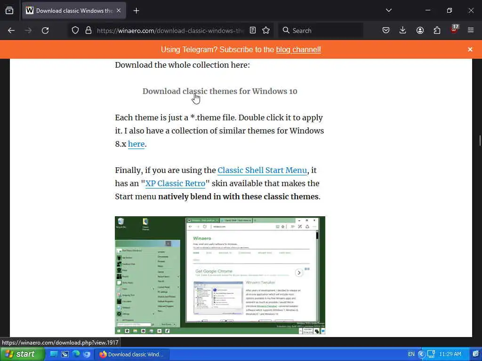The height and width of the screenshot is (361, 482).
Task: Switch to Firefox taskbar button 'Download classic Wind...'
Action: 132,354
